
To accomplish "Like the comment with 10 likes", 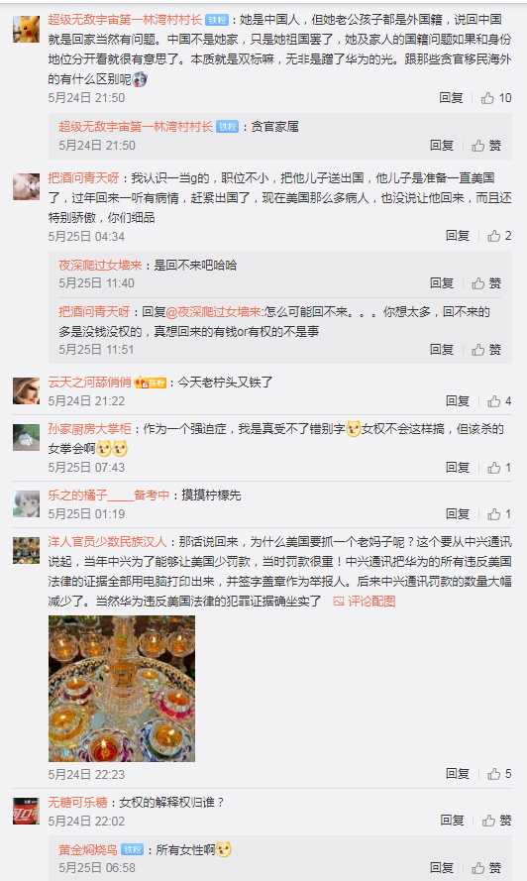I will click(x=496, y=98).
